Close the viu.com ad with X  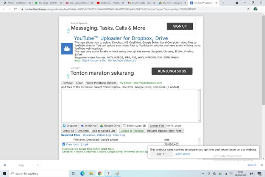coord(68,77)
